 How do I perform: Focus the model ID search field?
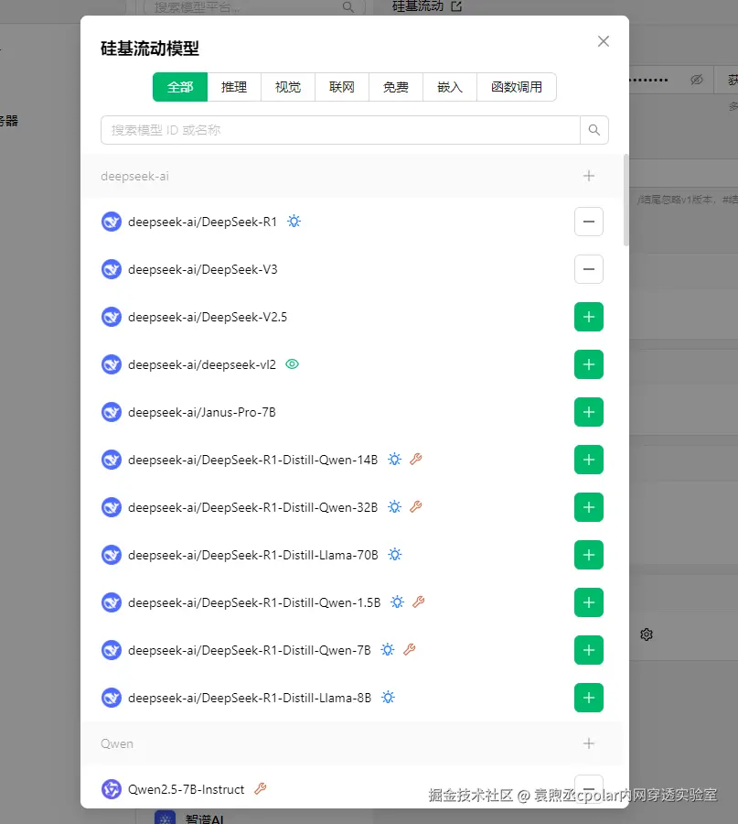tap(340, 130)
